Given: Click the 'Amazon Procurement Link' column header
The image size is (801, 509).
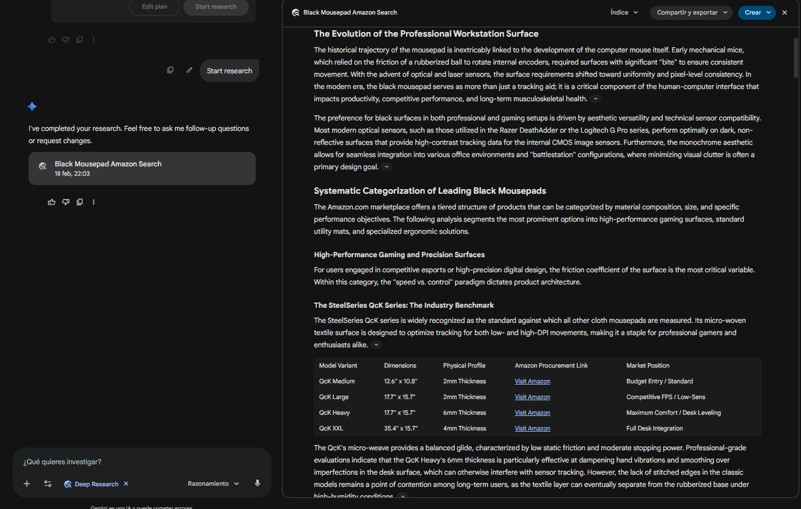Looking at the screenshot, I should click(x=551, y=366).
